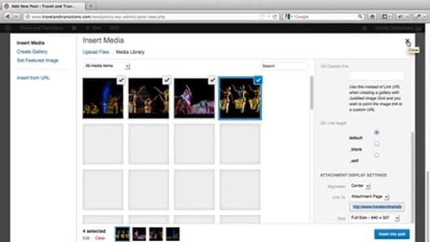Click the media grid vertical scrollbar
430x242 pixels.
312,93
